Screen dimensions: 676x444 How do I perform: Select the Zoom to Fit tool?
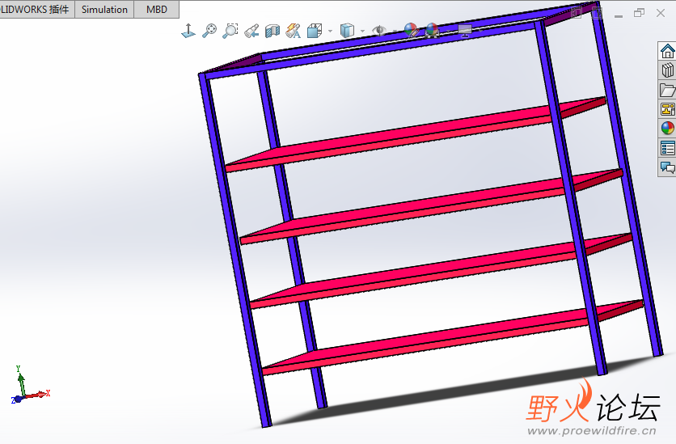pyautogui.click(x=209, y=31)
